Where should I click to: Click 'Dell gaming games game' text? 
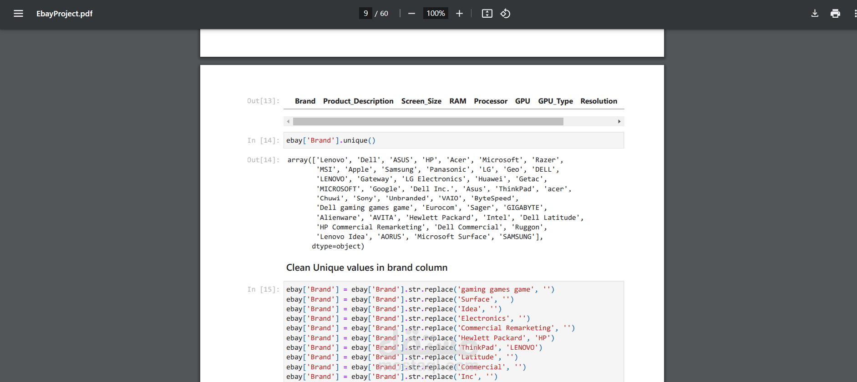(365, 208)
